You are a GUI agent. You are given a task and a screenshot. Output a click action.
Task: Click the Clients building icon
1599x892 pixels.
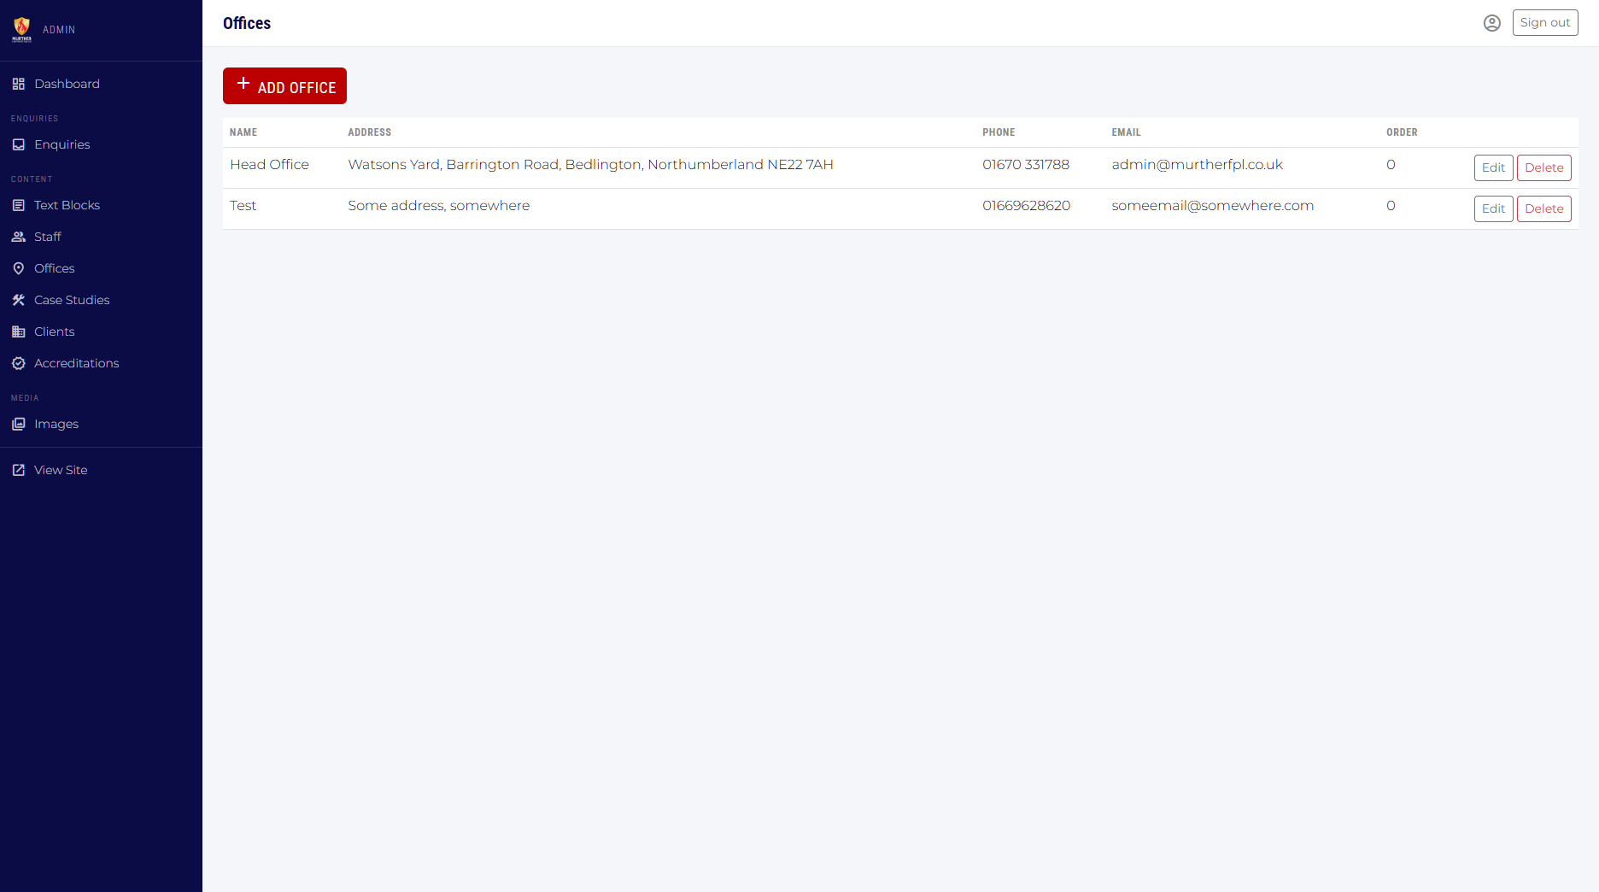pos(19,332)
